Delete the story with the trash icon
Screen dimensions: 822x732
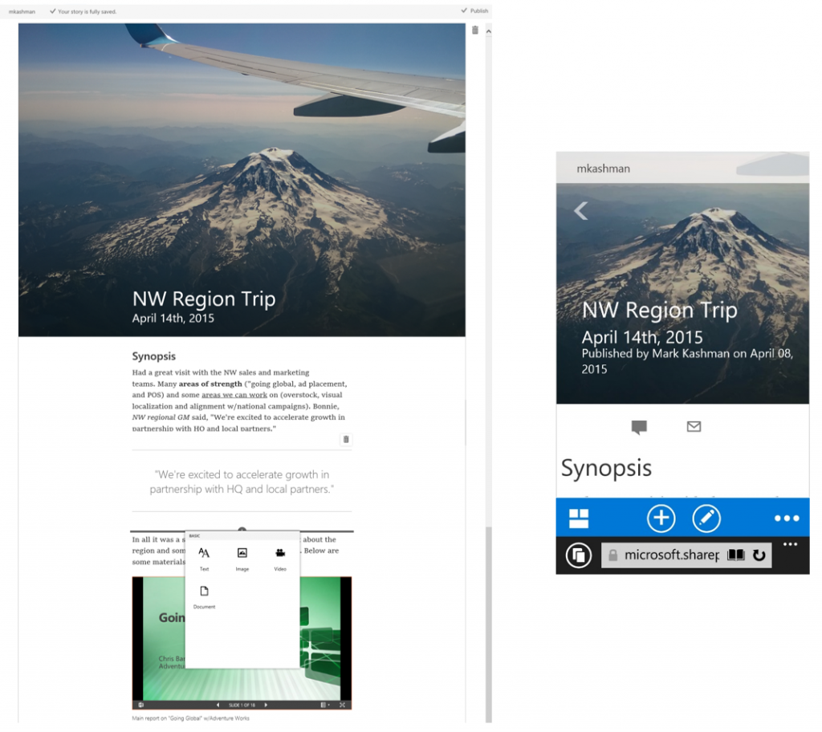click(x=474, y=30)
